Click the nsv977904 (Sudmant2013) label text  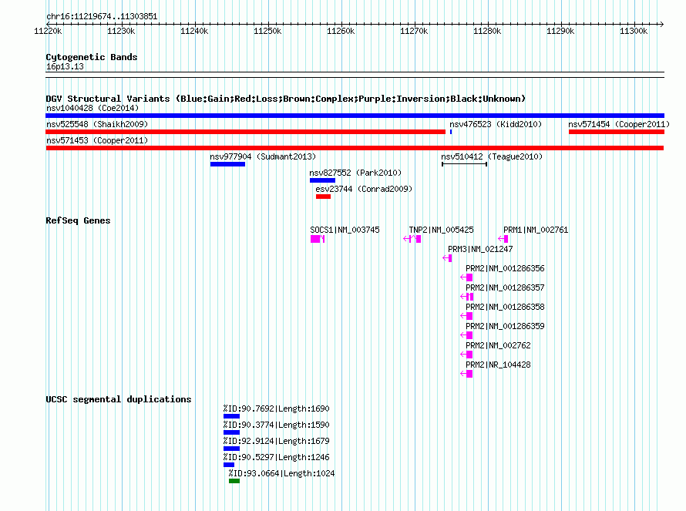pos(263,156)
